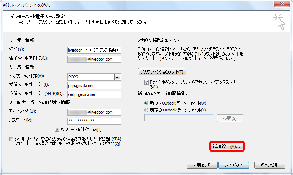This screenshot has width=293, height=175.
Task: Click the アカウント名 input field
Action: [x=94, y=112]
